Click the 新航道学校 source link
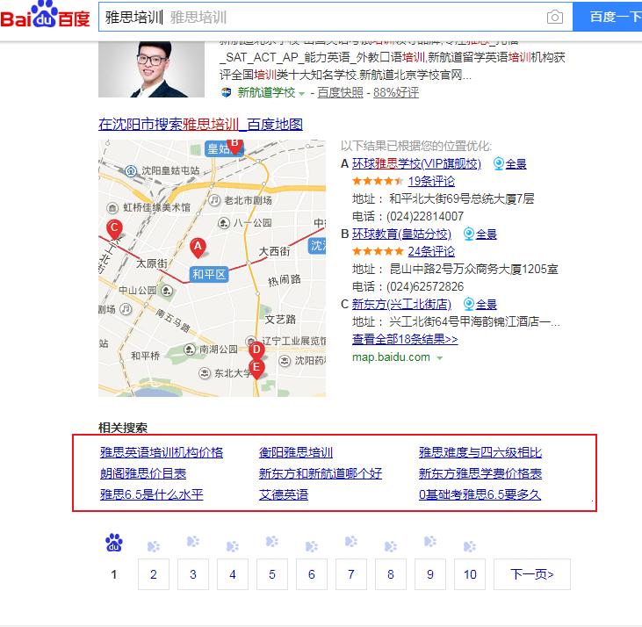642x627 pixels. point(266,93)
